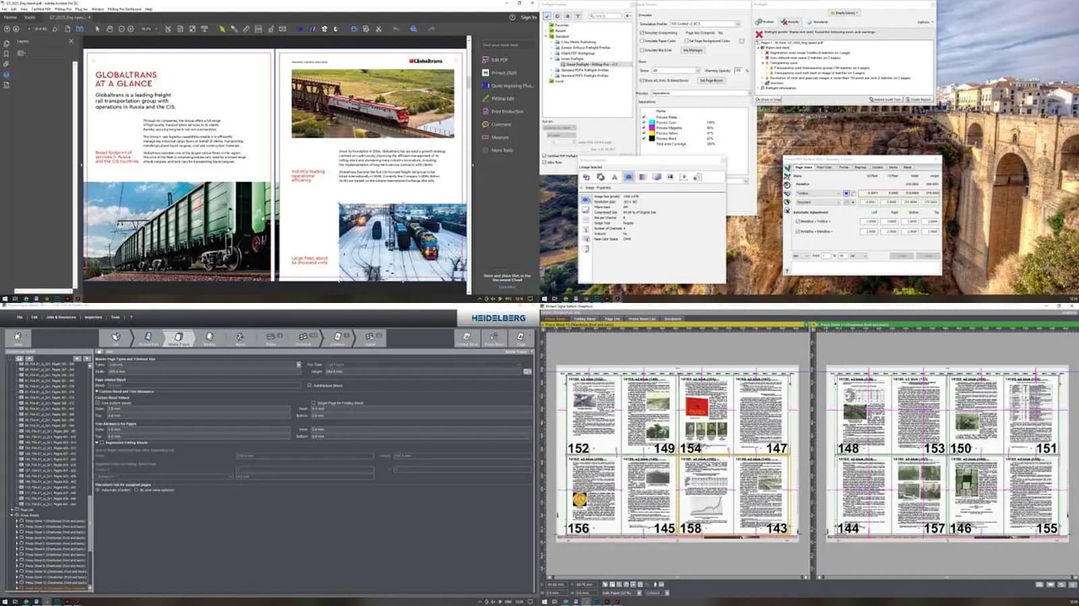Click the hand pan tool in Acrobat
This screenshot has width=1079, height=606.
point(109,29)
